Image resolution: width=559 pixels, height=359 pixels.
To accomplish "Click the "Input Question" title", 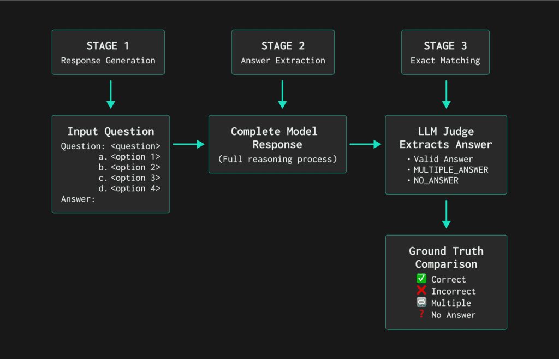I will coord(111,131).
